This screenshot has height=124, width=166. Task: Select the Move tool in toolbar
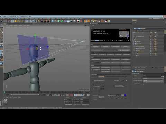pos(12,21)
